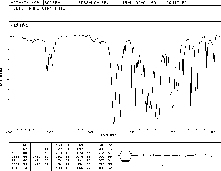Click the transmittance value 4 beside 1716
This screenshot has width=221, height=171.
point(26,168)
